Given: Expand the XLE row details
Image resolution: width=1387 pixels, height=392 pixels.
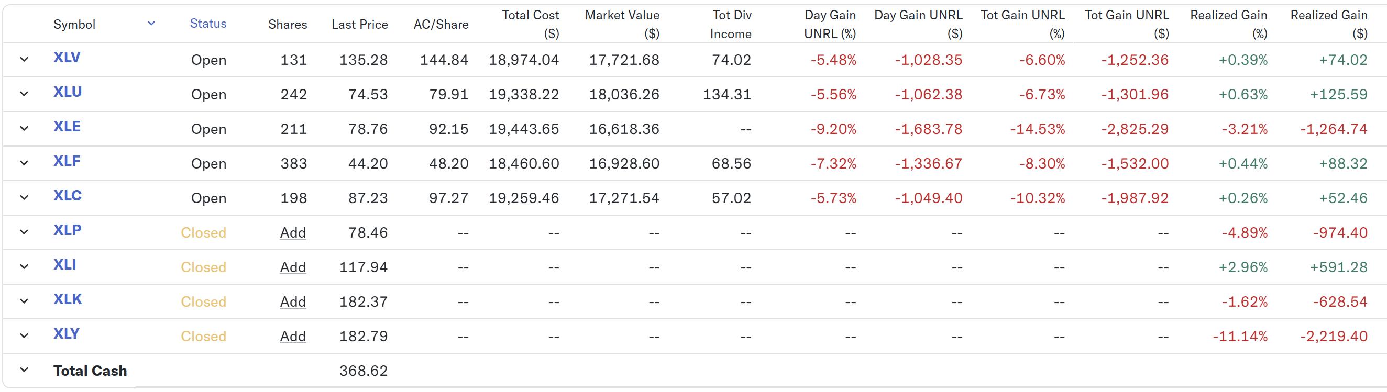Looking at the screenshot, I should (x=24, y=129).
